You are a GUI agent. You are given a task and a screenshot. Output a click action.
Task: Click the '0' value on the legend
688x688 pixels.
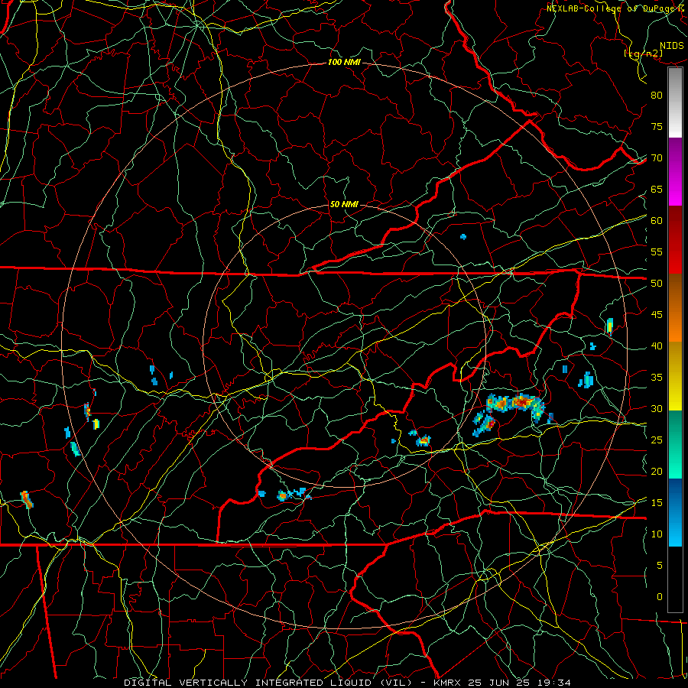660,597
